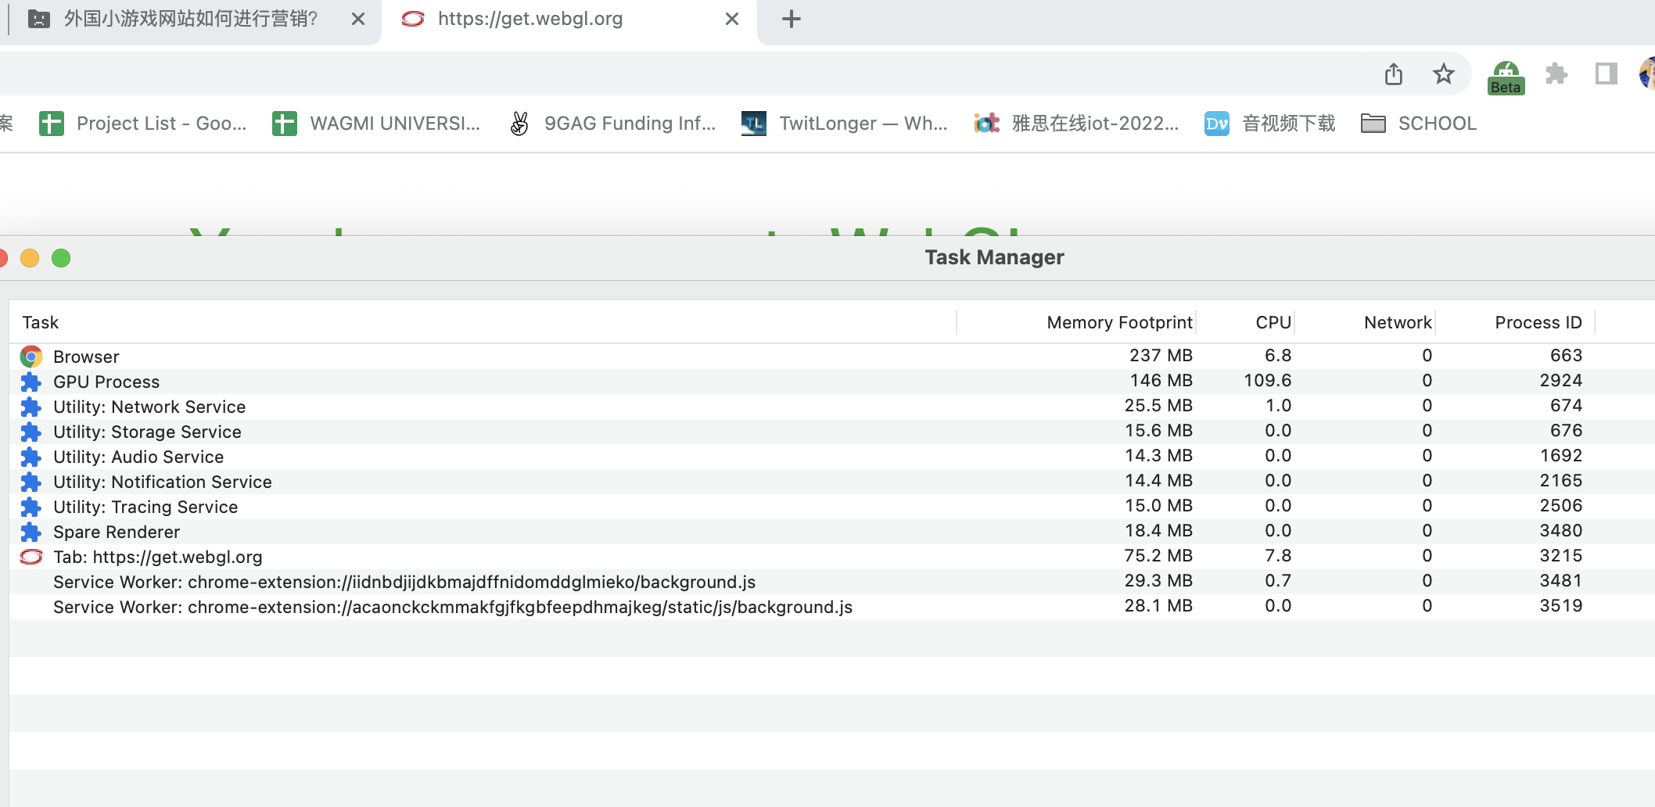Switch to the 外国小游戏网站 tab

190,19
